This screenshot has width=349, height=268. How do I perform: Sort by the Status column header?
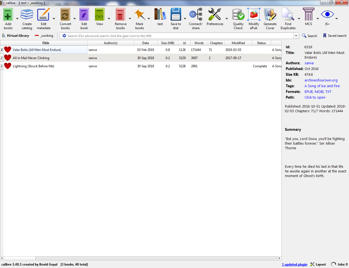tap(261, 43)
